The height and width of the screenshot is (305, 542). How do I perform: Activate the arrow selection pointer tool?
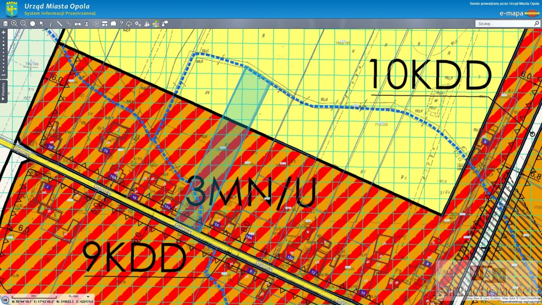41,24
